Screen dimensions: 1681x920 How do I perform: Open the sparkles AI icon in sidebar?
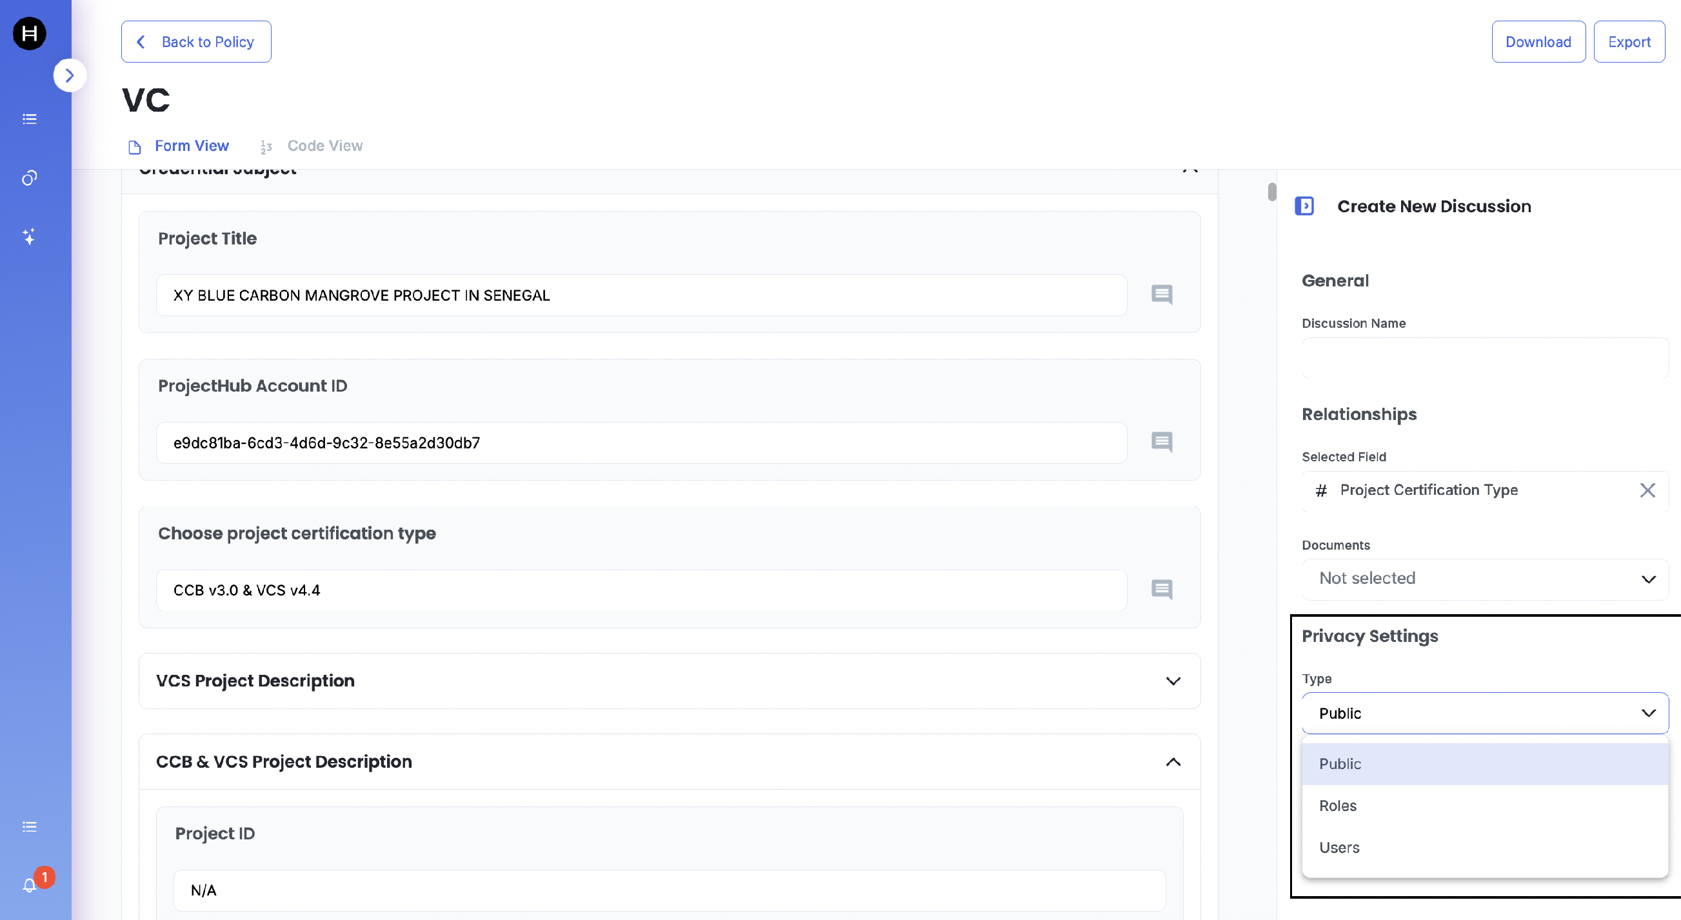click(x=30, y=236)
